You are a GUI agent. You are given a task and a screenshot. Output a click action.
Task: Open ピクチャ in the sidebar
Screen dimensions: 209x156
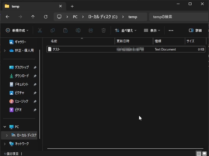pyautogui.click(x=17, y=93)
